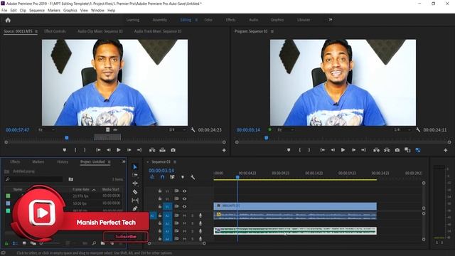Open Timeline display settings wrench
This screenshot has width=455, height=256.
coord(193,177)
